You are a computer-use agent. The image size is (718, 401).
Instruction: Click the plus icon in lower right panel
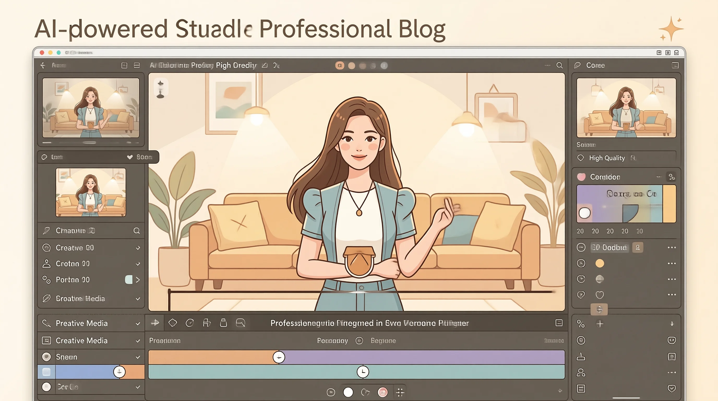coord(600,324)
